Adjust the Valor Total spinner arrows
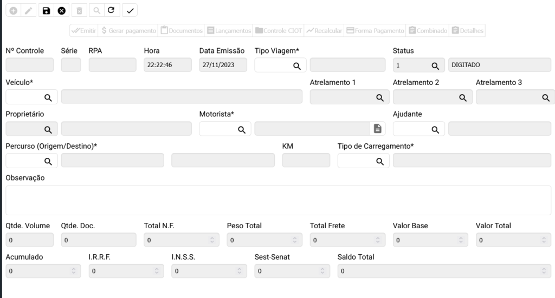 click(543, 240)
